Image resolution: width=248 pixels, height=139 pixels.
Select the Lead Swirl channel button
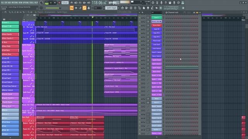[x=157, y=45]
